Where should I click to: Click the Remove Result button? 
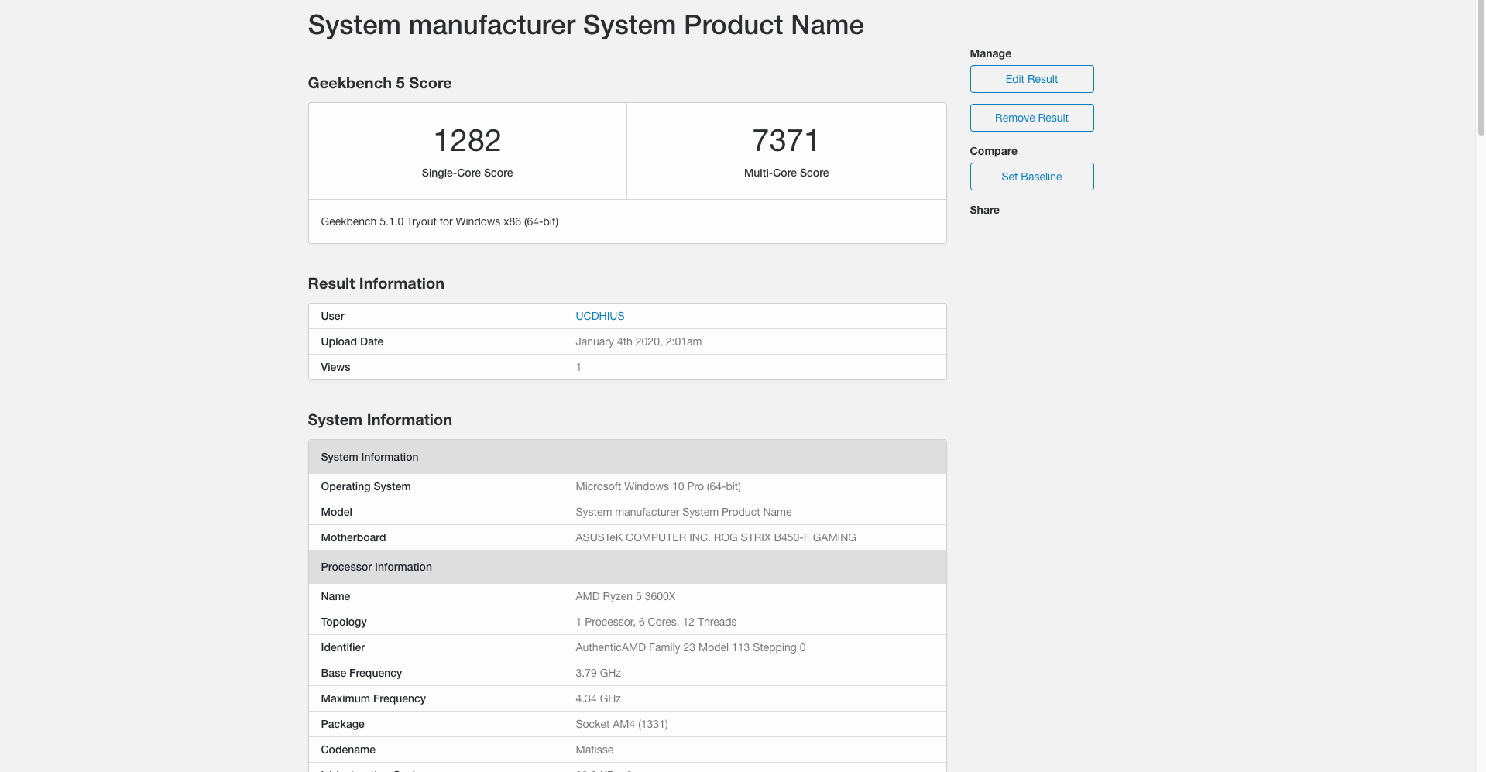pos(1031,118)
